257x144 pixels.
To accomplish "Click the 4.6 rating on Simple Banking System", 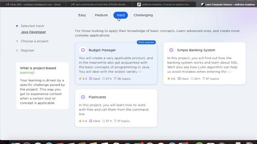I will click(x=173, y=79).
